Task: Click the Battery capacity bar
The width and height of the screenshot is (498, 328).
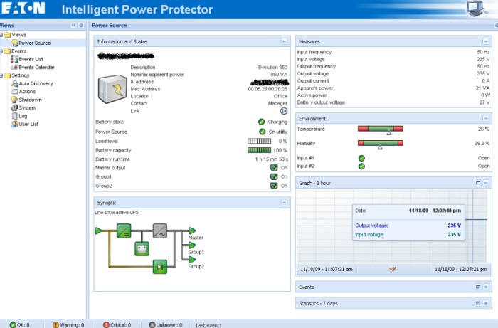Action: point(259,150)
